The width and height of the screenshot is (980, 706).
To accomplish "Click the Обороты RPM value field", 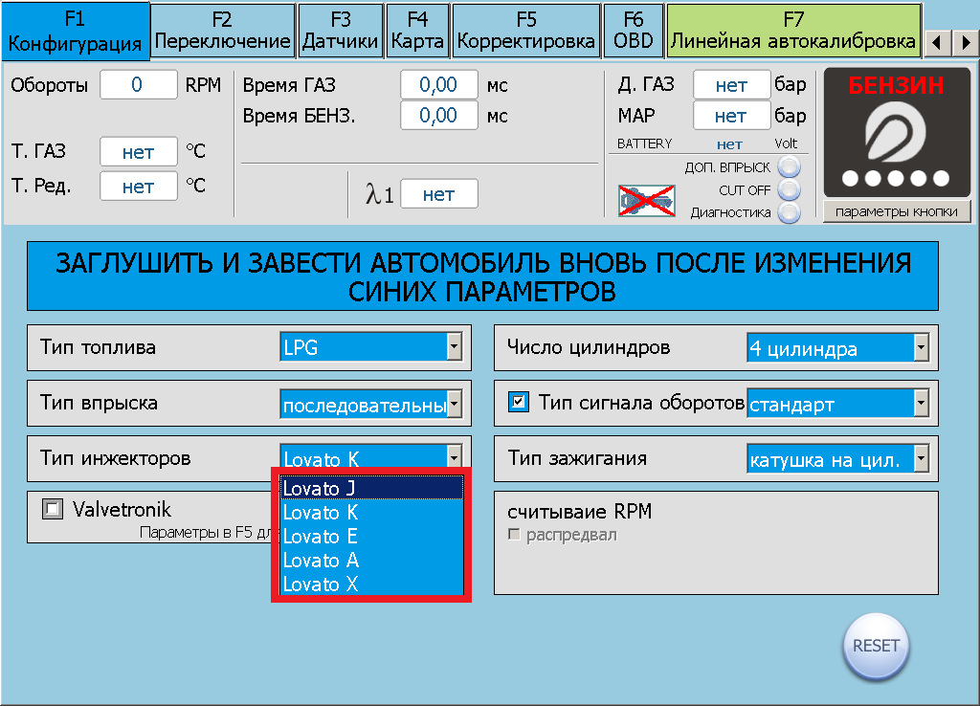I will (138, 84).
